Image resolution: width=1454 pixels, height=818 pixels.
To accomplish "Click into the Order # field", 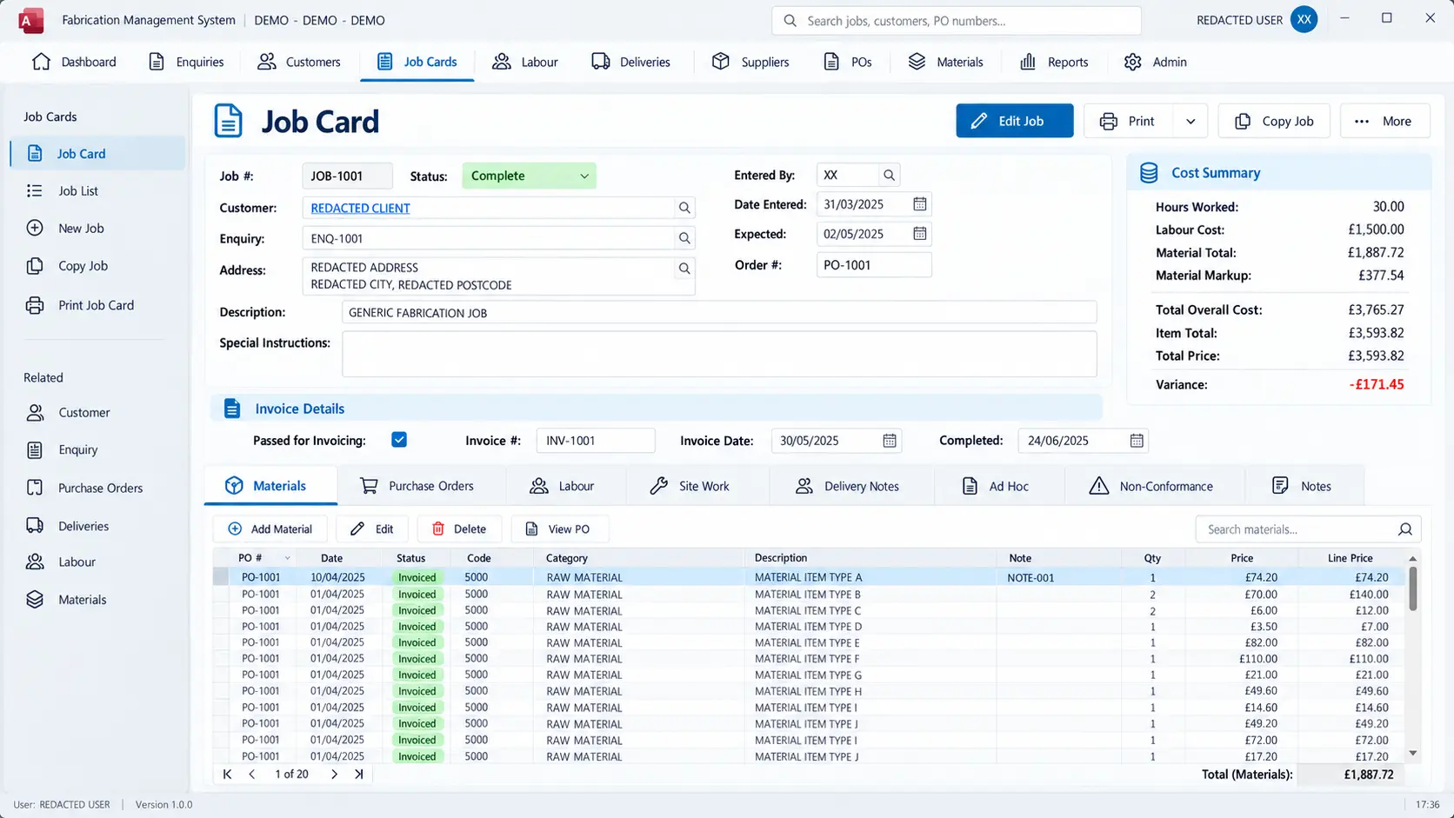I will tap(874, 264).
